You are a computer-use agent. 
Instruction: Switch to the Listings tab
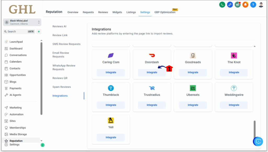[x=131, y=12]
